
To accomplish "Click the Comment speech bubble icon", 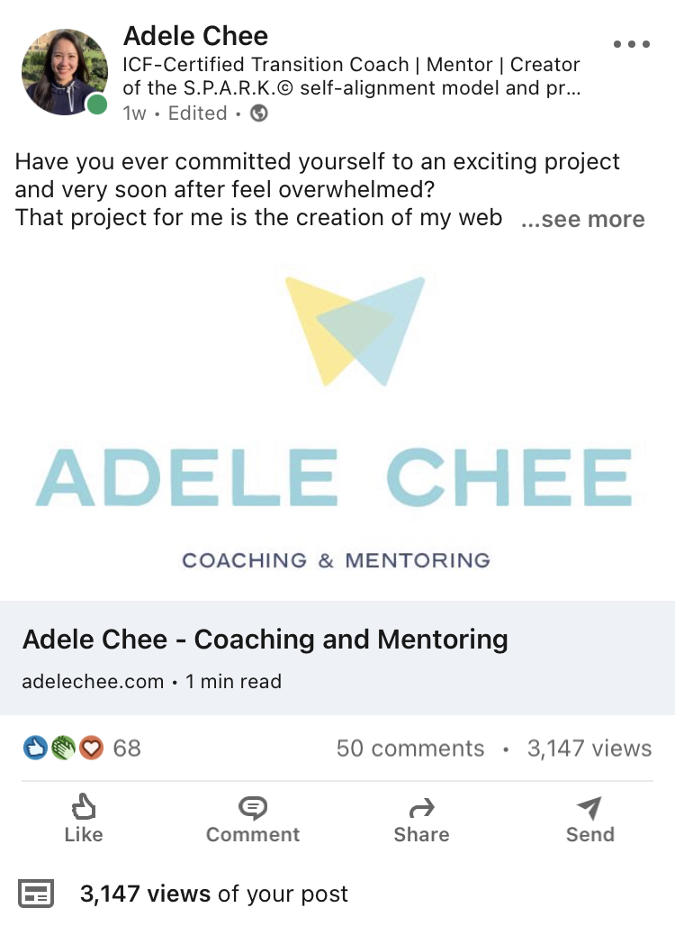I will coord(253,808).
